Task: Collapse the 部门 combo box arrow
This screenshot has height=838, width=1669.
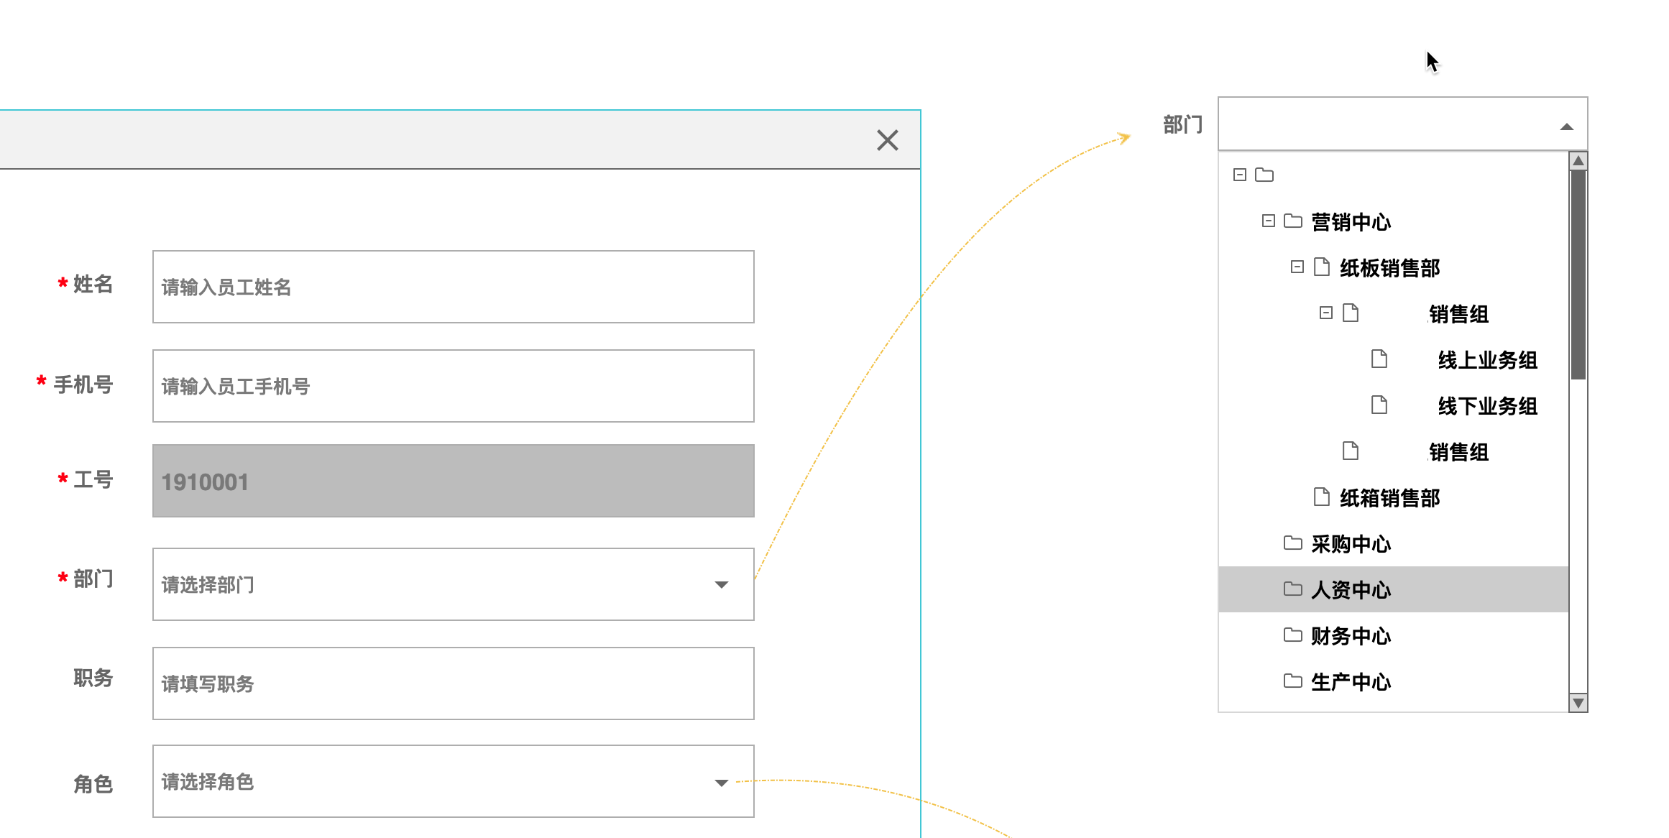Action: pyautogui.click(x=1566, y=126)
